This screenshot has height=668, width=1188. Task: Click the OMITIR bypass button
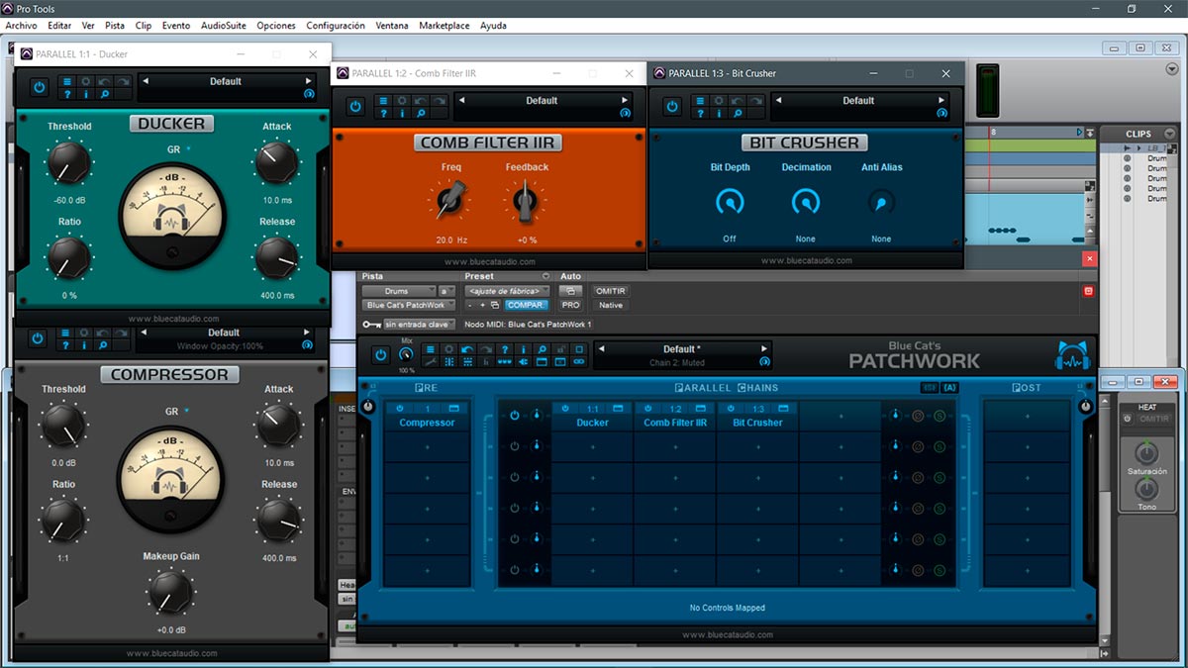(611, 291)
